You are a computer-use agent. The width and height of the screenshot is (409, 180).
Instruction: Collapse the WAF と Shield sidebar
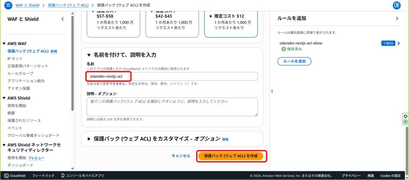pos(62,19)
